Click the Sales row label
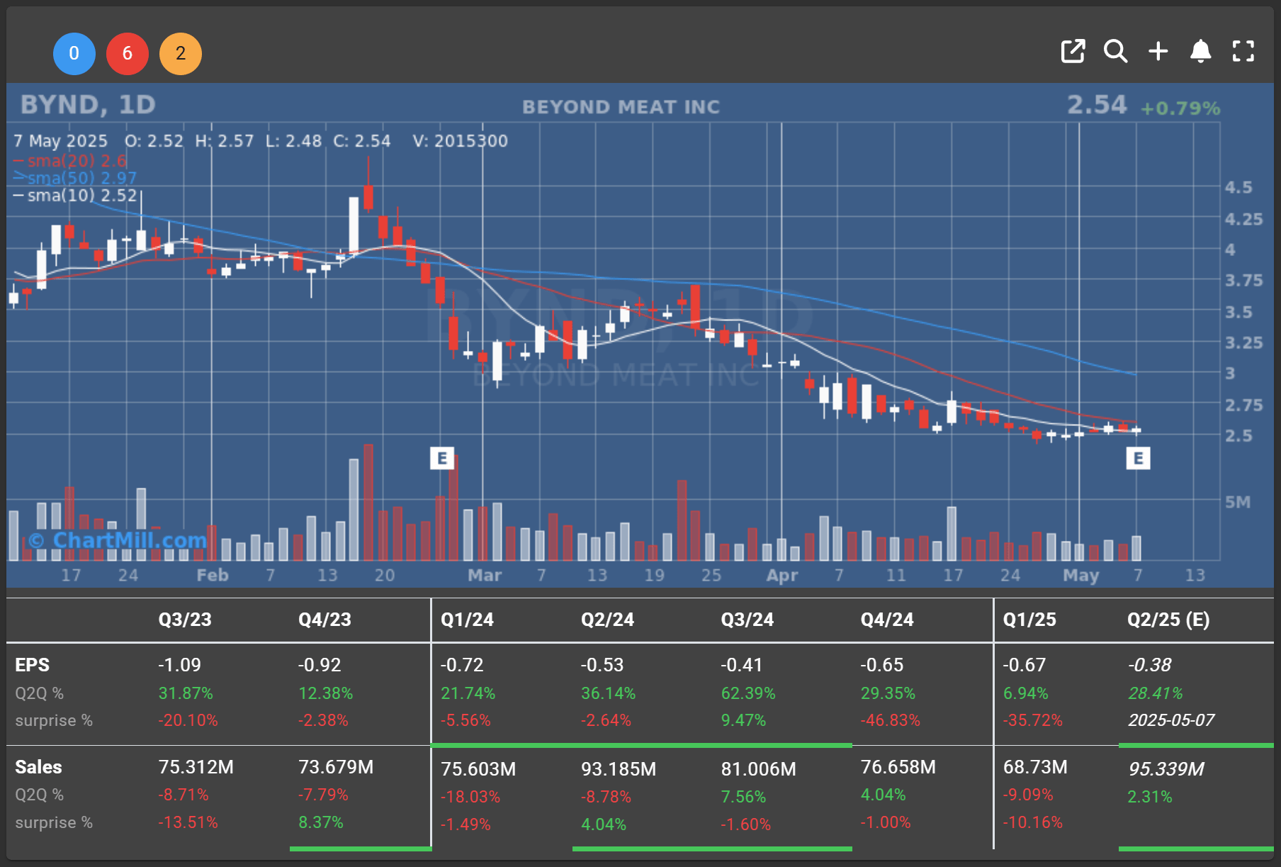 click(38, 767)
